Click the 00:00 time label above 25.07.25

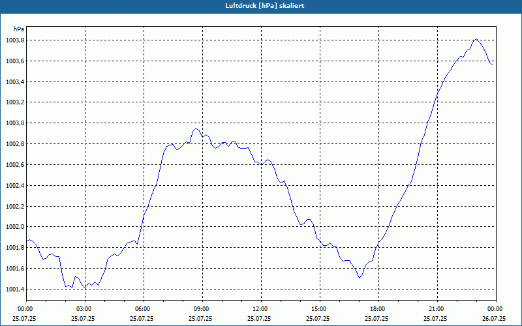[27, 309]
